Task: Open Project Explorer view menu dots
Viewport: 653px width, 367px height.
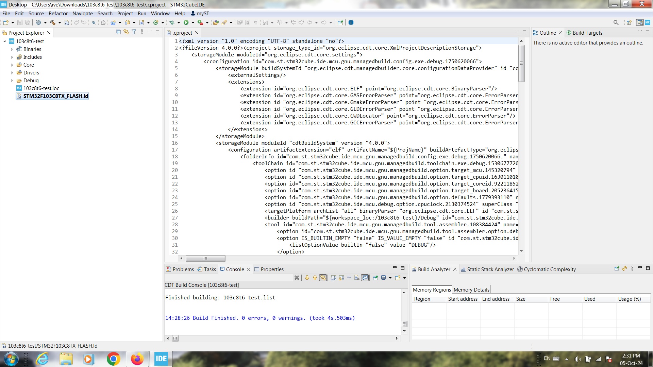Action: pyautogui.click(x=142, y=32)
